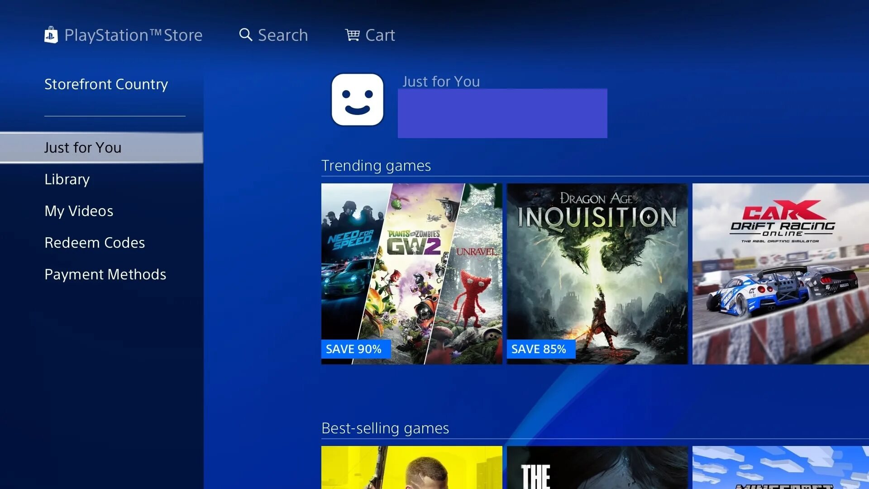Image resolution: width=869 pixels, height=489 pixels.
Task: Open the Cart icon
Action: click(x=352, y=34)
